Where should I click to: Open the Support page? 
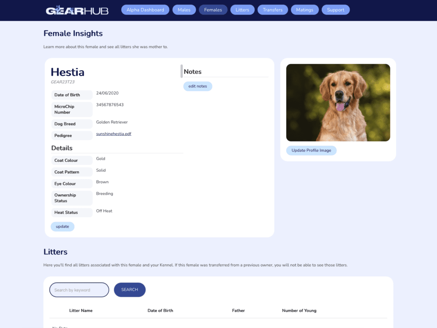(335, 10)
